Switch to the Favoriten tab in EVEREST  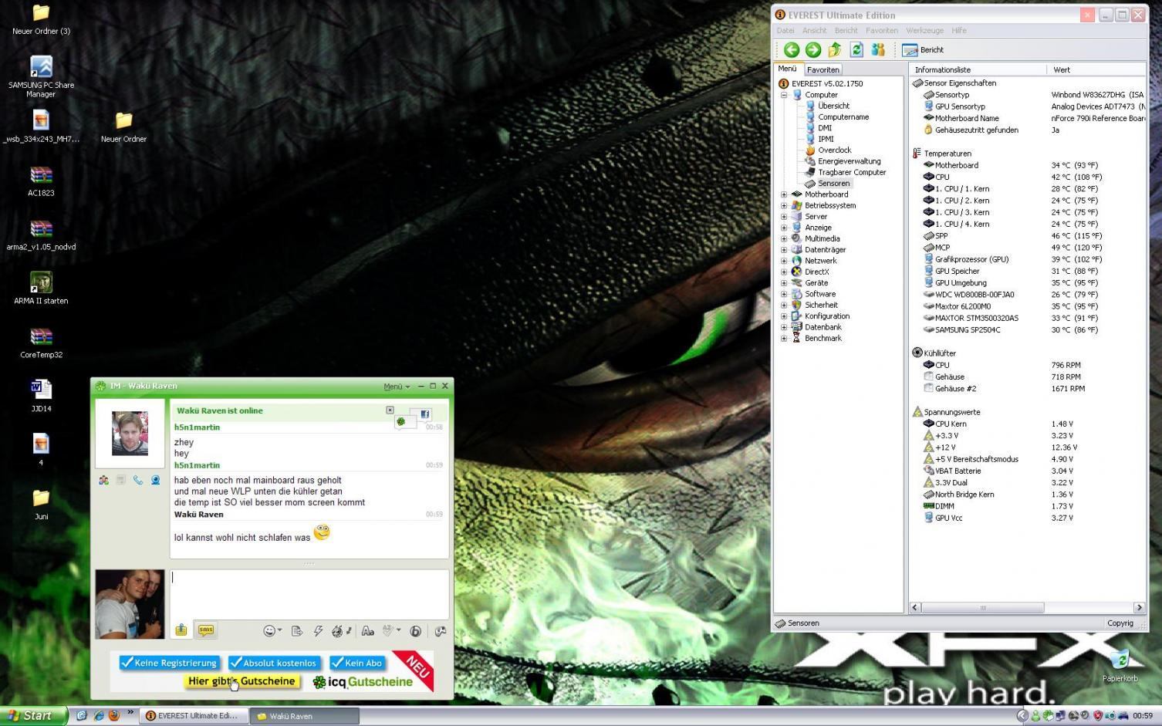823,69
